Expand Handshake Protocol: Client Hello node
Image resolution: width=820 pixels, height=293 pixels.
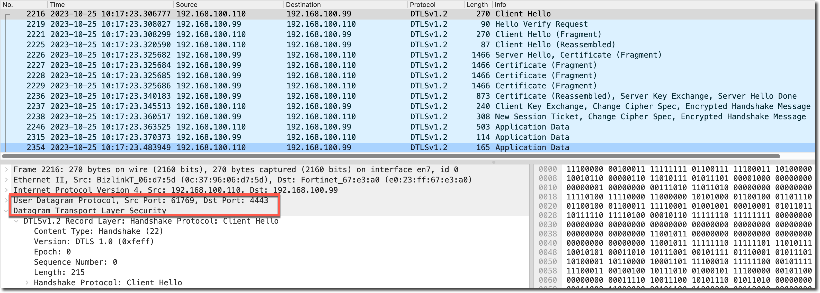click(27, 282)
